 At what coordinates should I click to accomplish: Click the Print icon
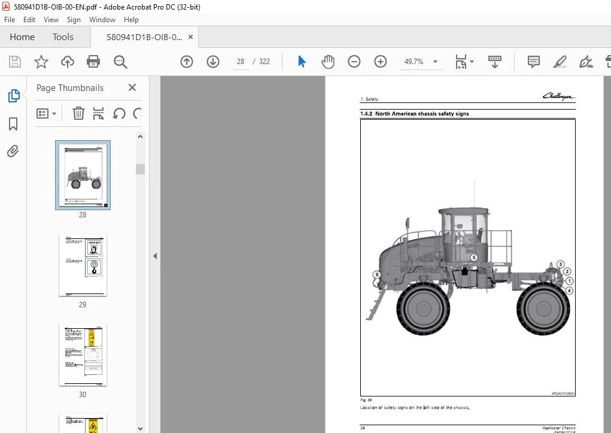click(93, 62)
